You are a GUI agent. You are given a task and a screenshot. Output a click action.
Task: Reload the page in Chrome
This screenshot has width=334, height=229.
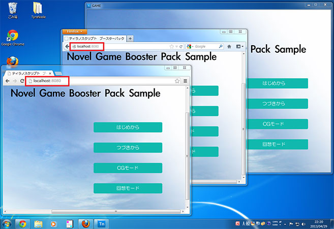[22, 81]
